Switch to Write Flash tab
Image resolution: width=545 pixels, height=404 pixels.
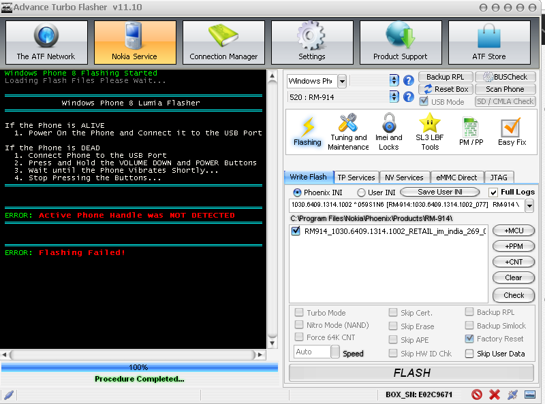(x=309, y=177)
